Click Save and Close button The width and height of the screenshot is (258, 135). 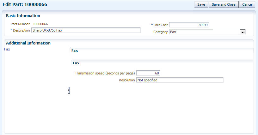tap(224, 4)
